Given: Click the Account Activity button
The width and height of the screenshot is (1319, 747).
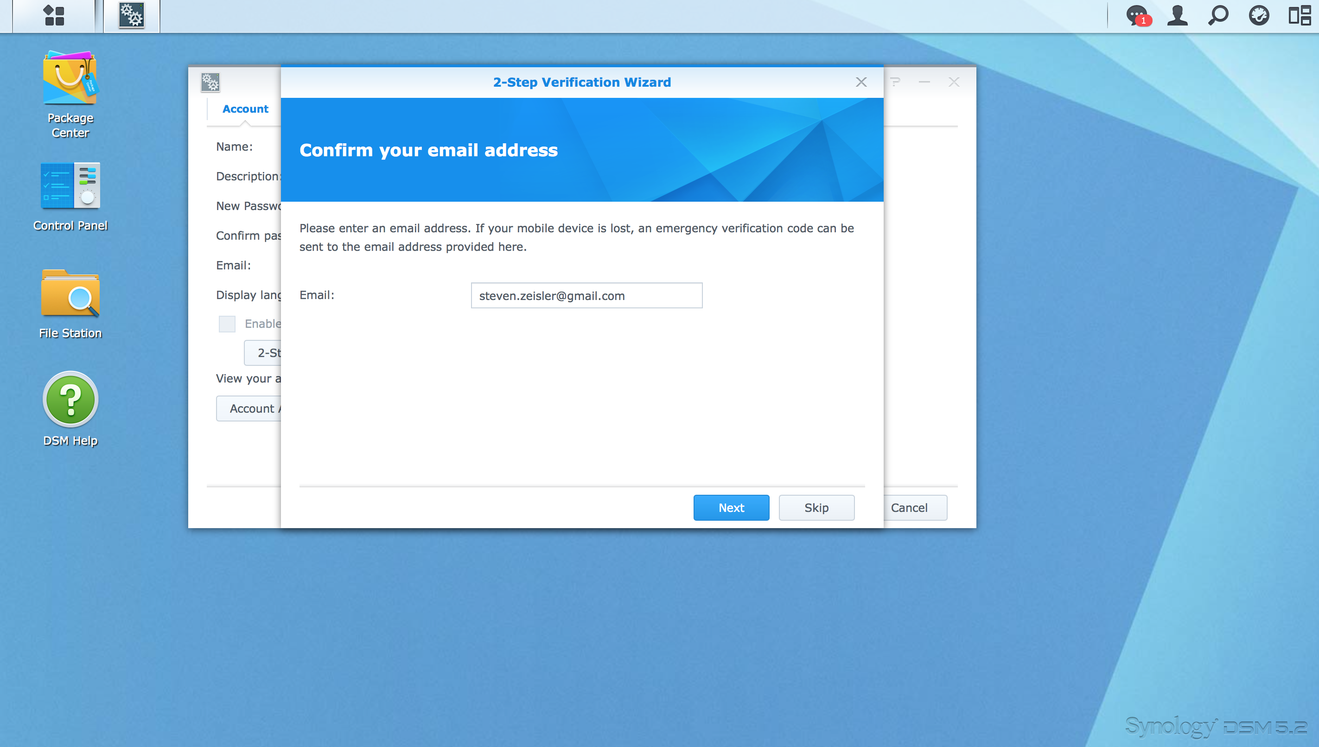Looking at the screenshot, I should (x=249, y=409).
